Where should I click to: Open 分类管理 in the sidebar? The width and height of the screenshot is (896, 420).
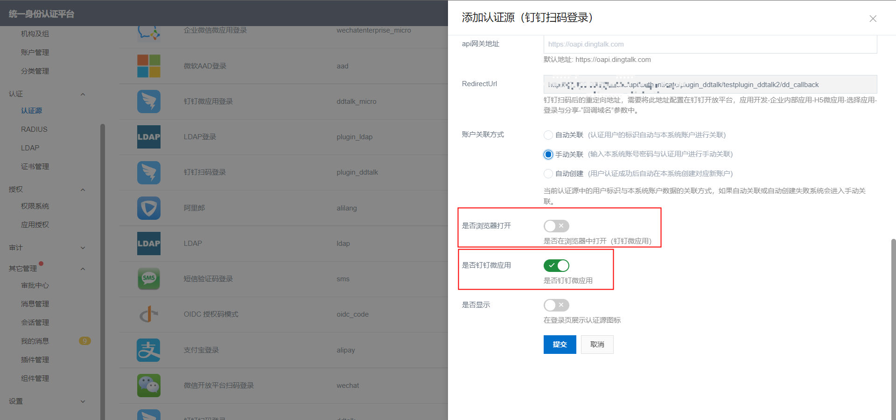pos(35,71)
